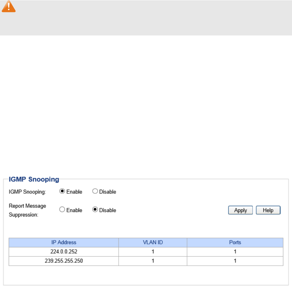The image size is (292, 288).
Task: Click the IGMP Snooping section title
Action: (34, 179)
